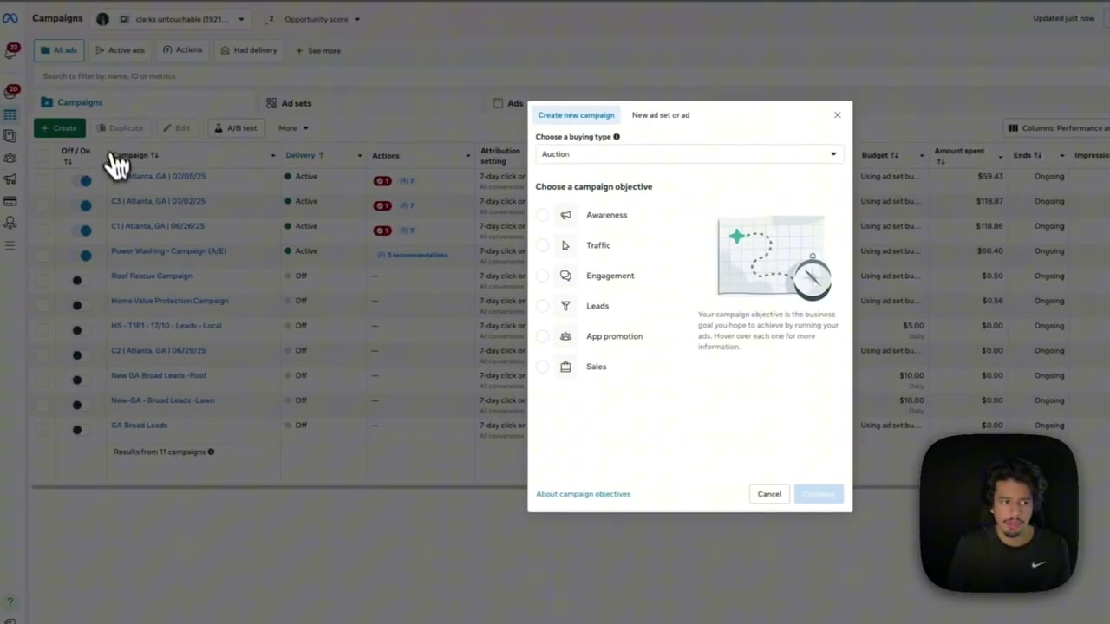Open the Campaigns table icon in sidebar
The width and height of the screenshot is (1110, 624).
pos(10,114)
